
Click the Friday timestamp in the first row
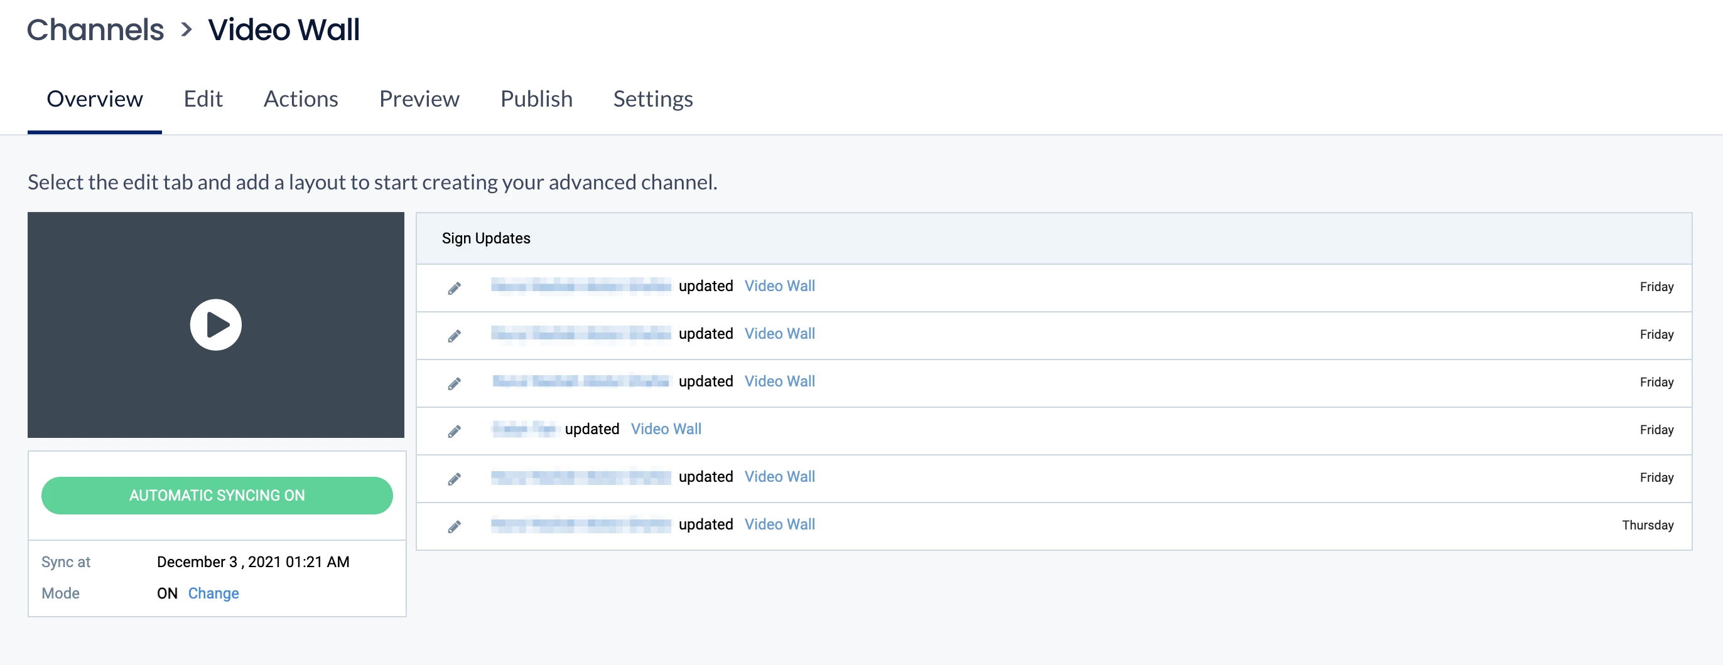click(x=1656, y=287)
